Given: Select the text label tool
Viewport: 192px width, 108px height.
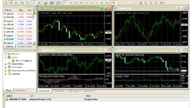Looking at the screenshot, I should coord(156,3).
